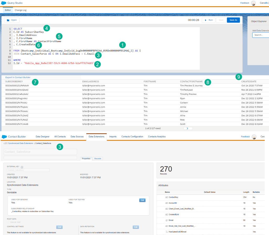The height and width of the screenshot is (235, 269).
Task: Click the Save As button
Action: coord(233,20)
